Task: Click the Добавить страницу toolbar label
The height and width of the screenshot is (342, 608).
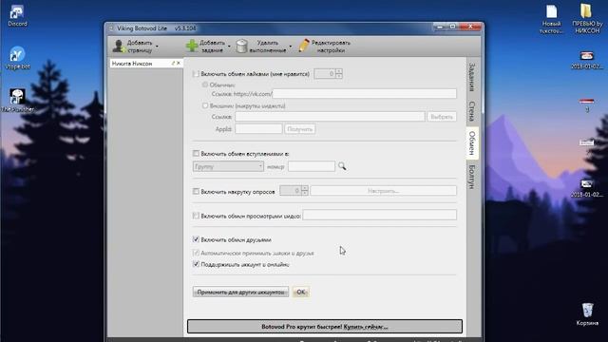Action: pyautogui.click(x=140, y=47)
